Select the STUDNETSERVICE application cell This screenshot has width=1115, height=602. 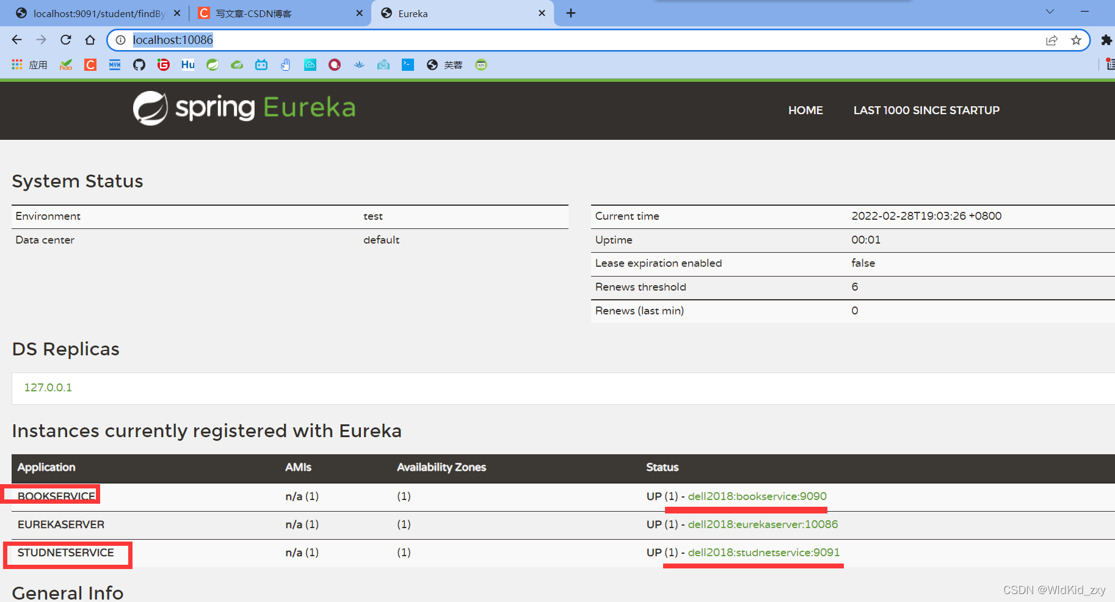[x=66, y=553]
